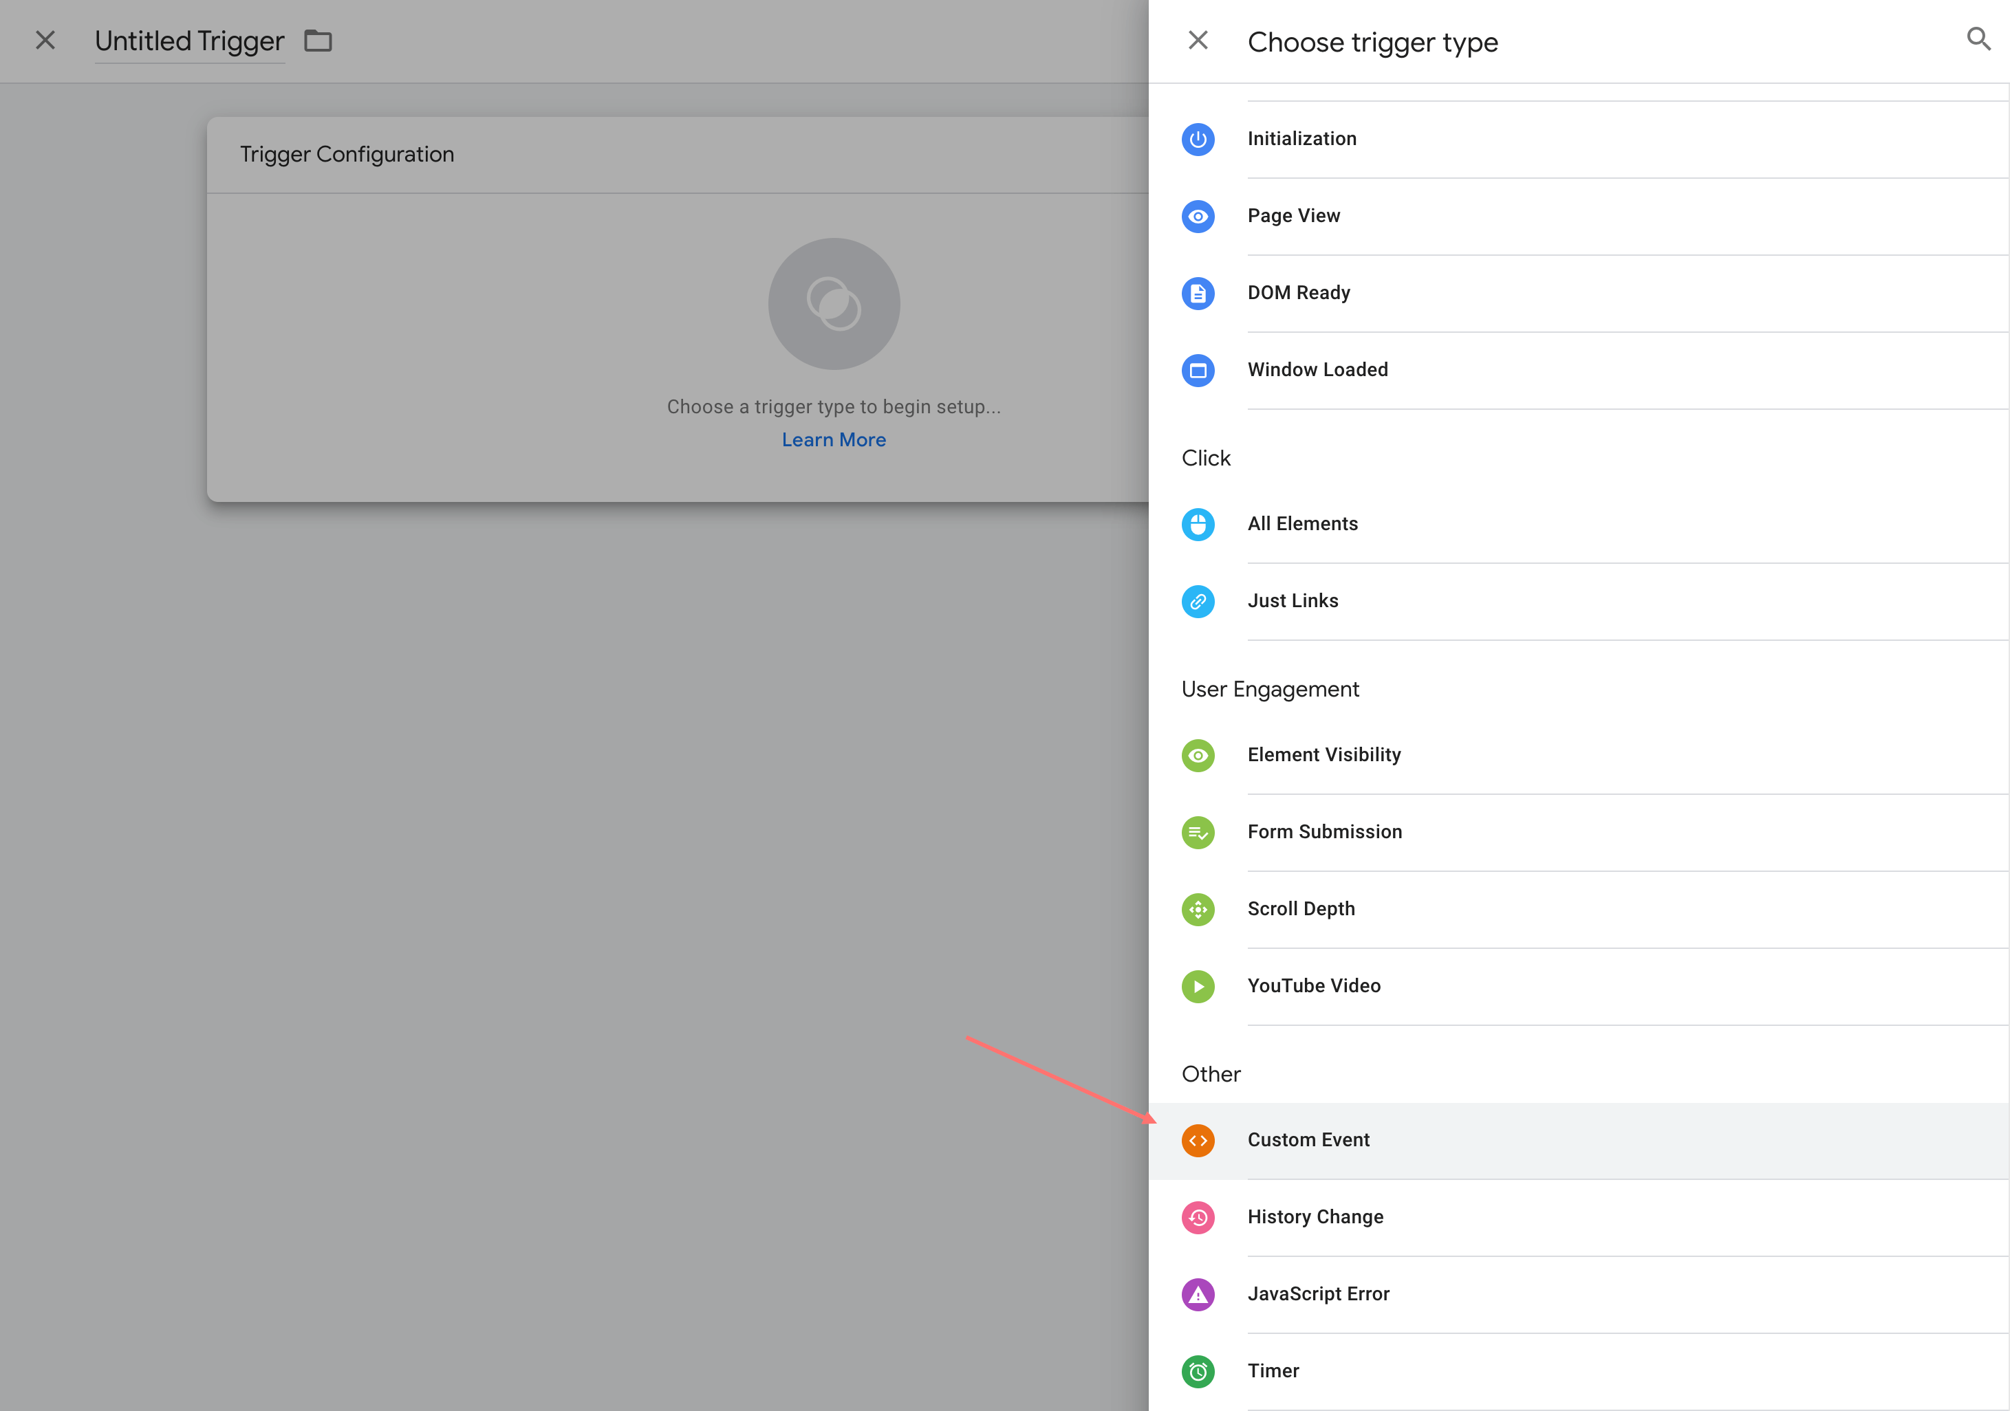Click 'Choose a trigger type to begin setup...' text
Screen dimensions: 2010x1411
pos(834,407)
